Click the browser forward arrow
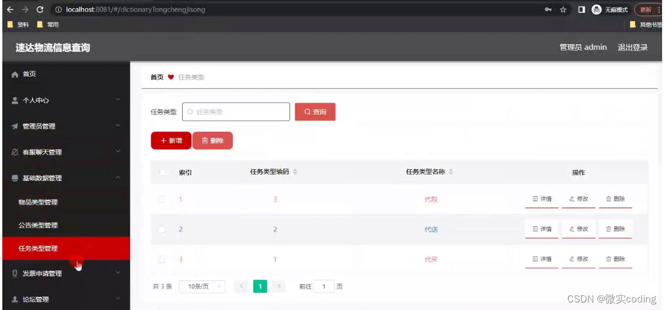Viewport: 665px width, 310px height. [25, 9]
